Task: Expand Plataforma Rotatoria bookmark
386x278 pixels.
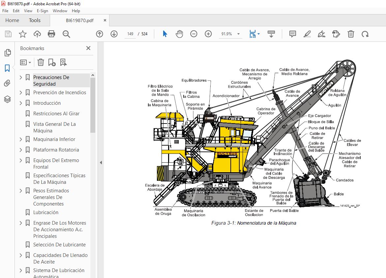Action: pyautogui.click(x=21, y=150)
